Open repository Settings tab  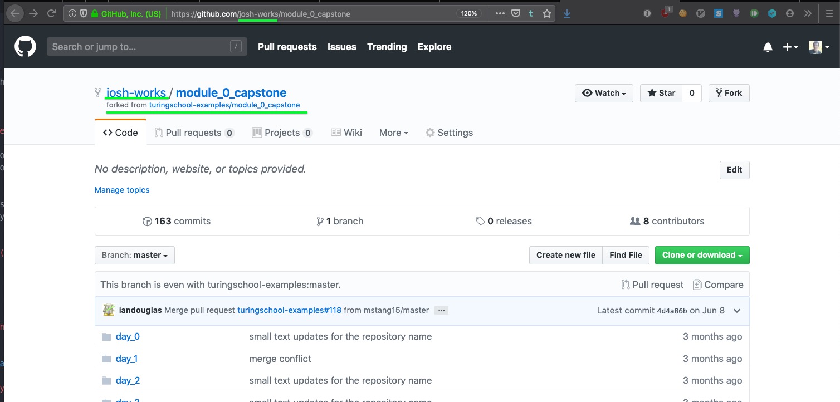tap(449, 133)
